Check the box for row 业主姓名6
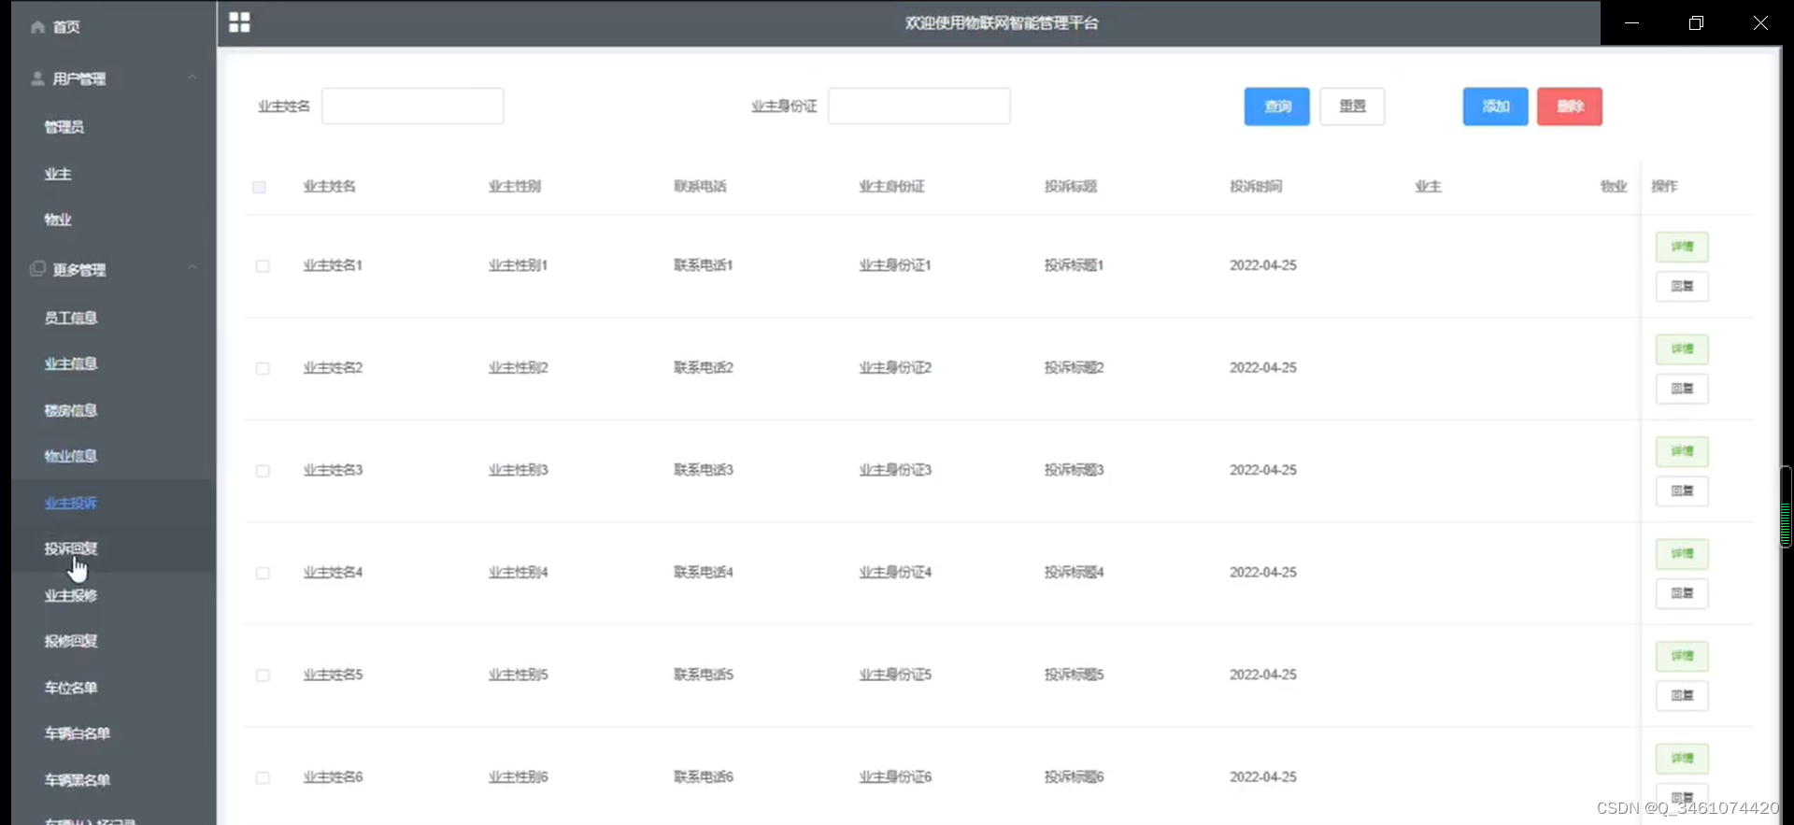This screenshot has width=1794, height=825. point(263,777)
